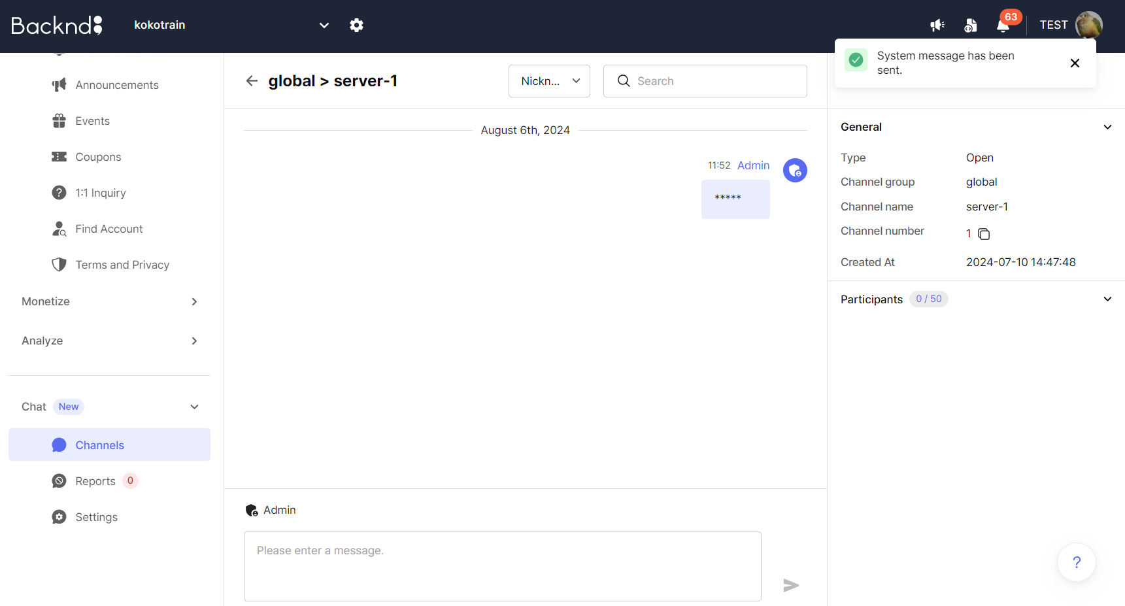1125x606 pixels.
Task: Collapse the General section
Action: point(1107,127)
